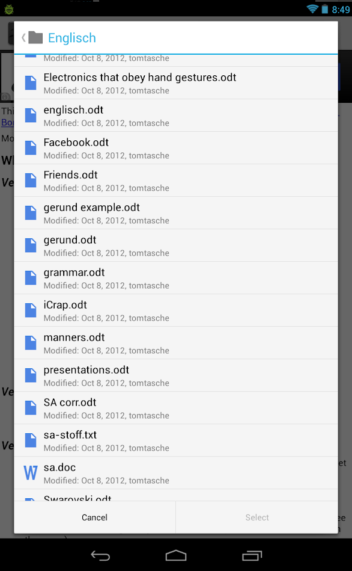The width and height of the screenshot is (352, 571).
Task: Choose the englisch.odt file
Action: point(176,116)
